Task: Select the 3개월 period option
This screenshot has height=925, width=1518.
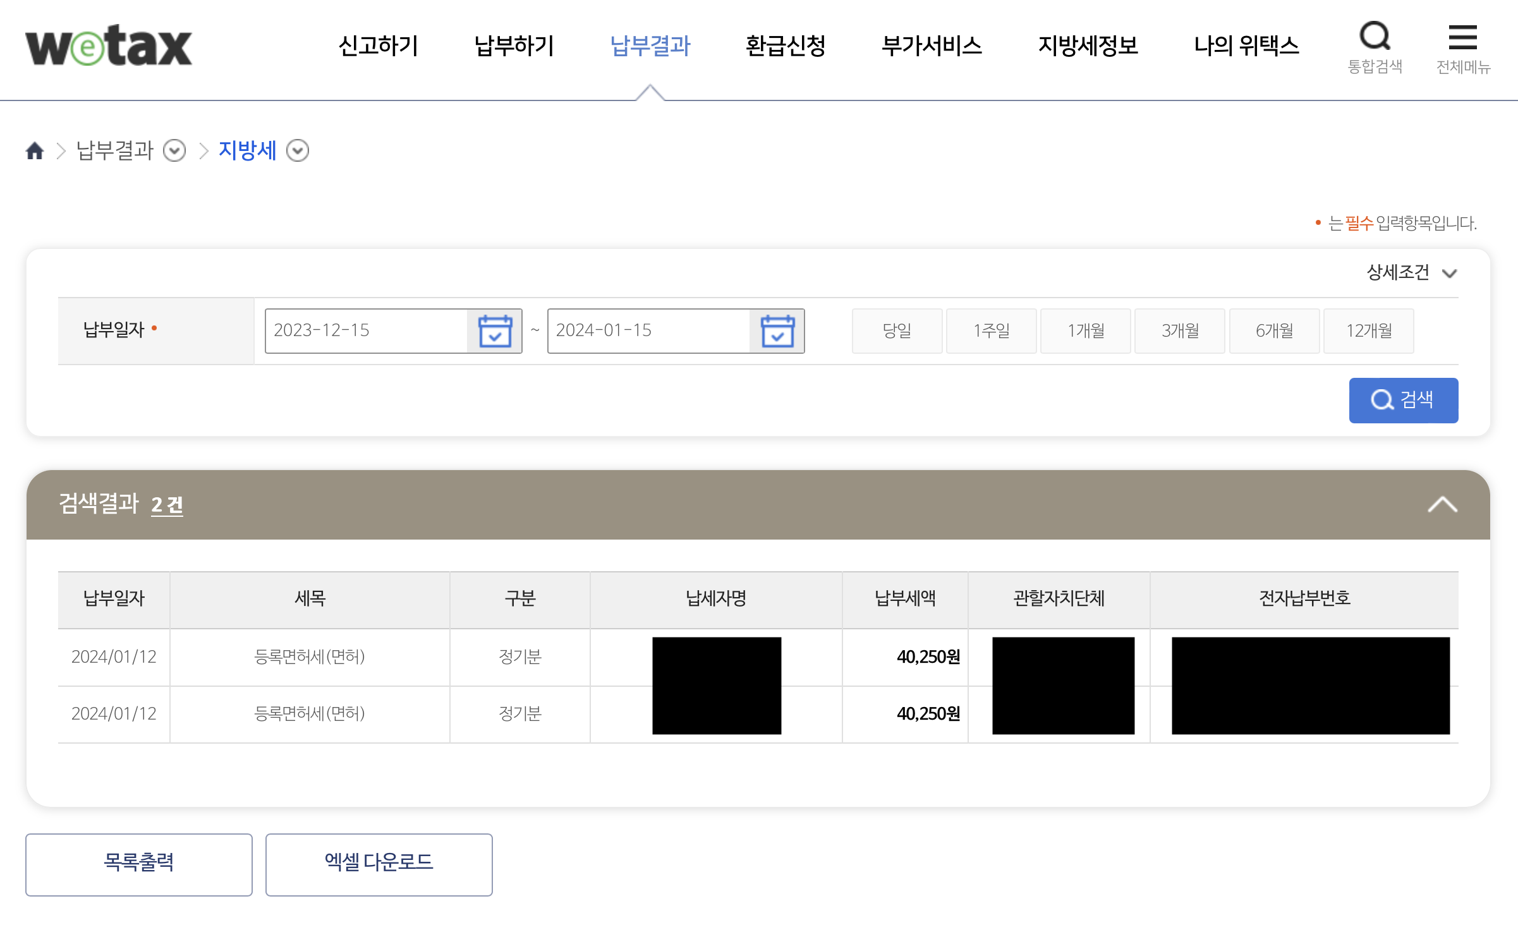Action: tap(1179, 331)
